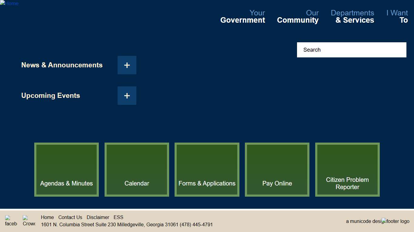Open the Forms & Applications tile
414x232 pixels.
[x=207, y=169]
